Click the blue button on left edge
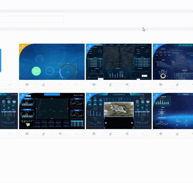Image resolution: width=193 pixels, height=183 pixels. coord(1,60)
